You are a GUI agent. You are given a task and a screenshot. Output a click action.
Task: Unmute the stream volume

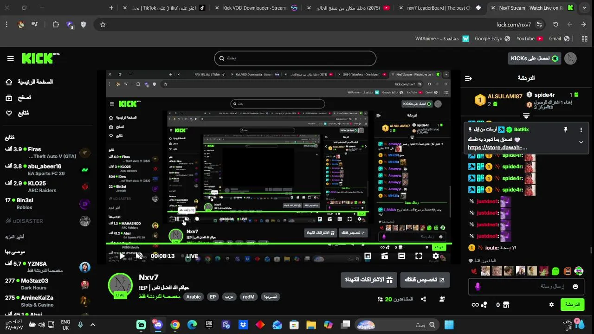pyautogui.click(x=139, y=256)
